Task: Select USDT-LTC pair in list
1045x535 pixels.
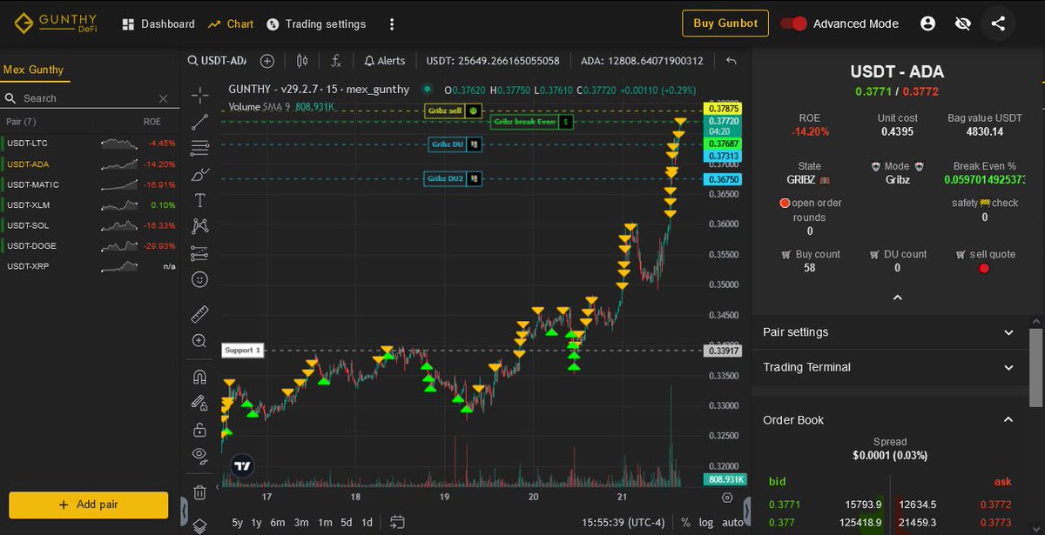Action: pyautogui.click(x=91, y=143)
